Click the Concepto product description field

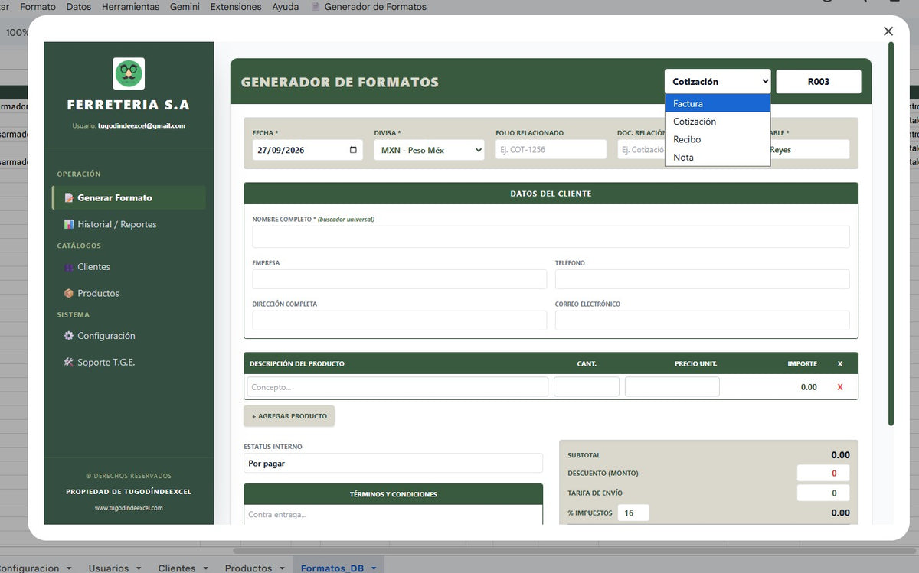397,387
